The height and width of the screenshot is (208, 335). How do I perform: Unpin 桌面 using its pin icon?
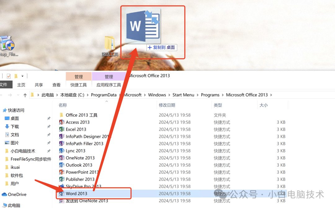click(49, 118)
